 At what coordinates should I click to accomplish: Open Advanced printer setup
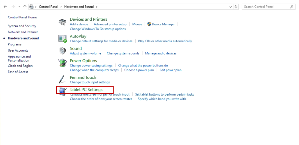(x=110, y=24)
